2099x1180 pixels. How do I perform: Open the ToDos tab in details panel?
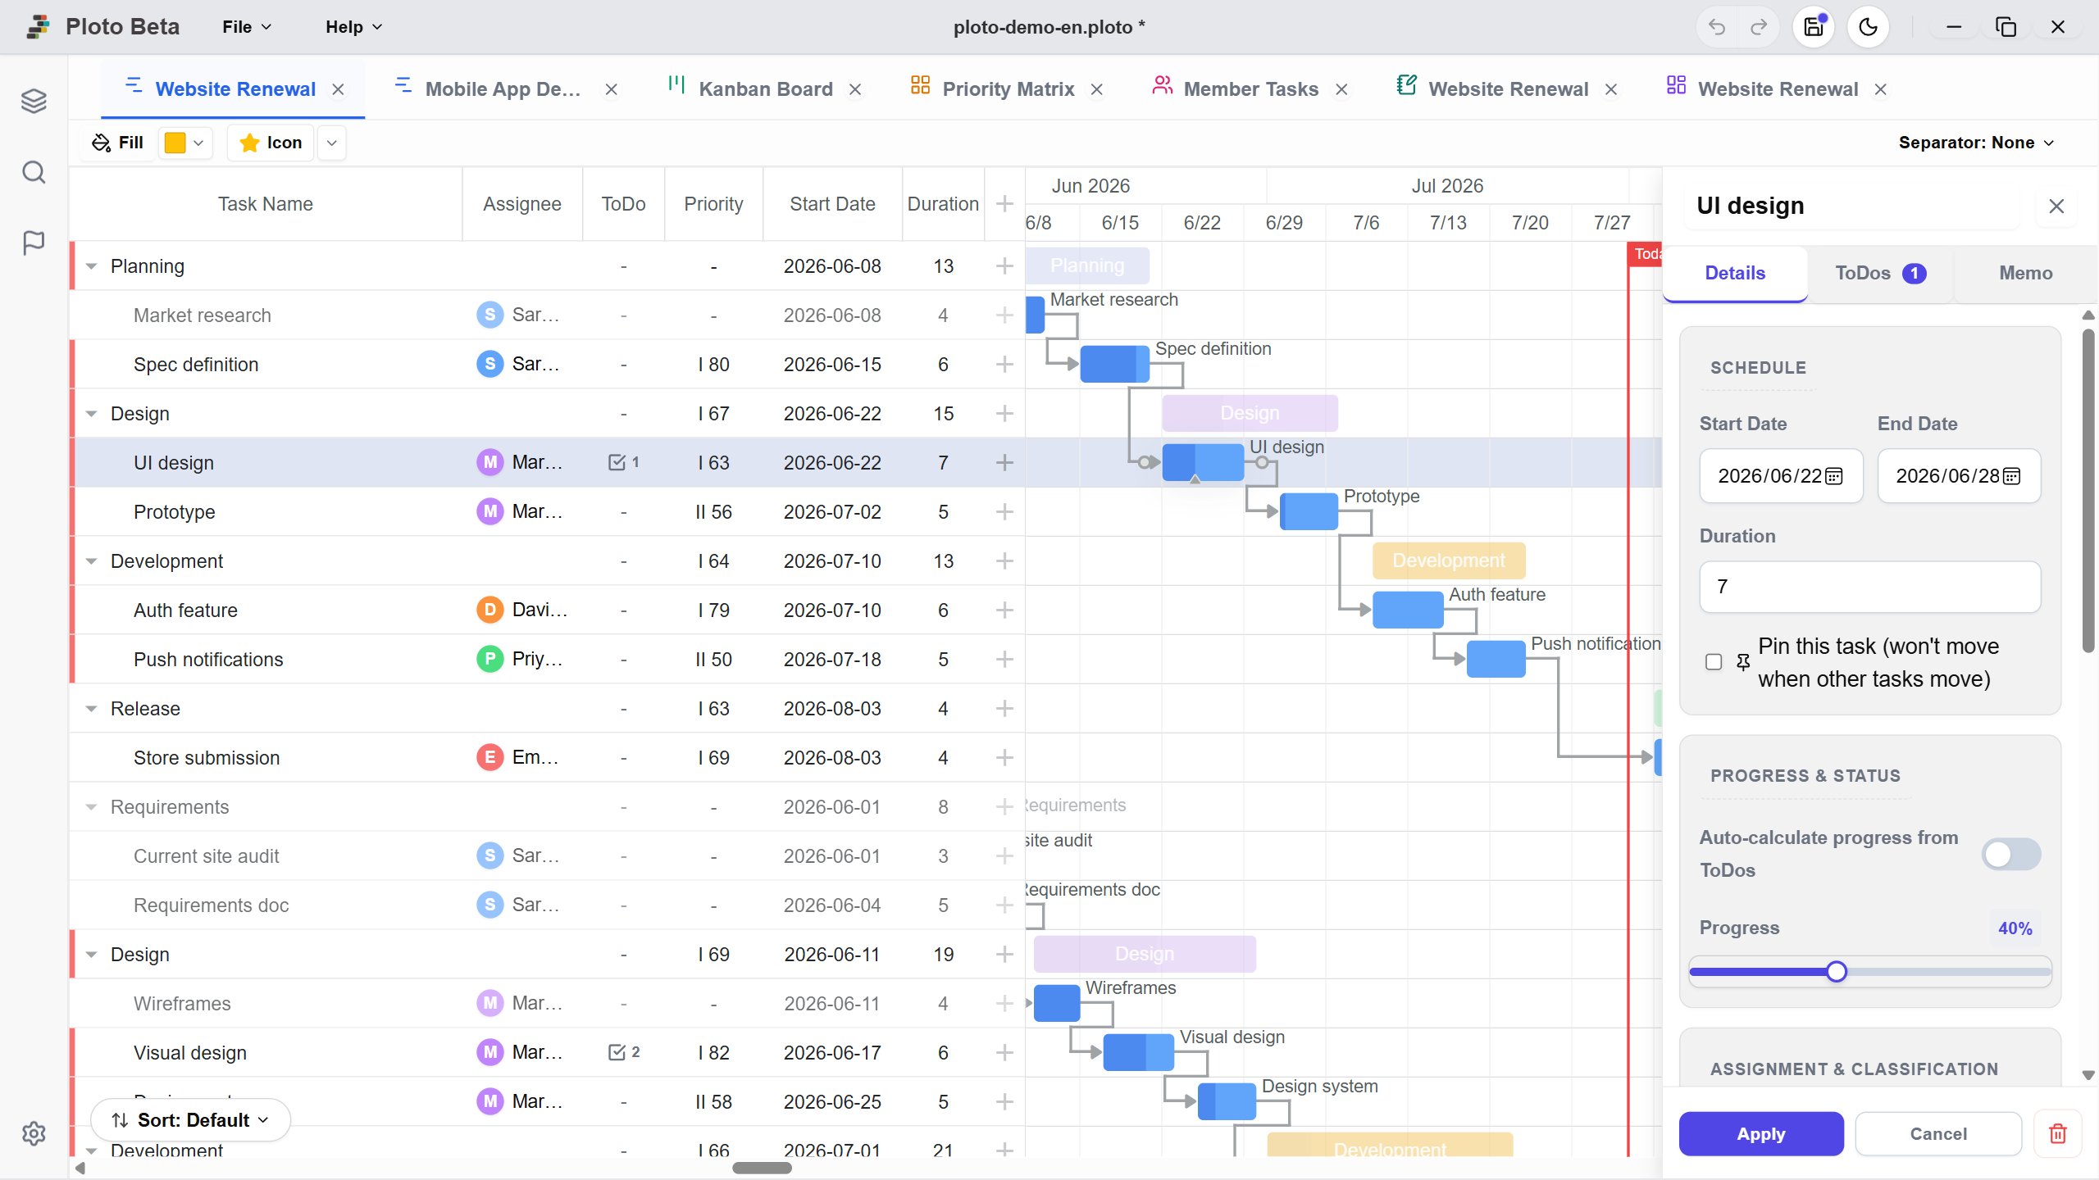pyautogui.click(x=1880, y=273)
